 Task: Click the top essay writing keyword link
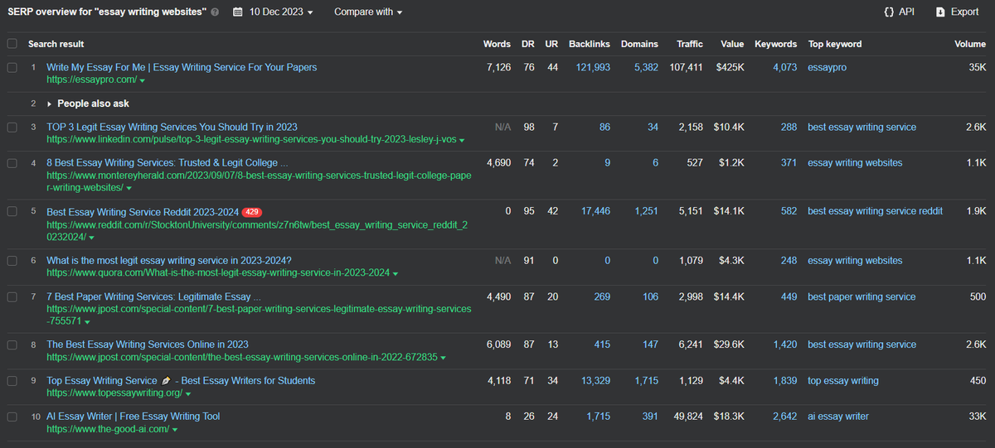point(843,381)
